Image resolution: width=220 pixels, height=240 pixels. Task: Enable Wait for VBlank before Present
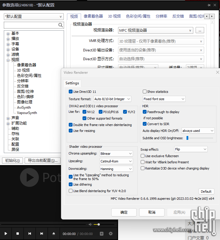[142, 162]
